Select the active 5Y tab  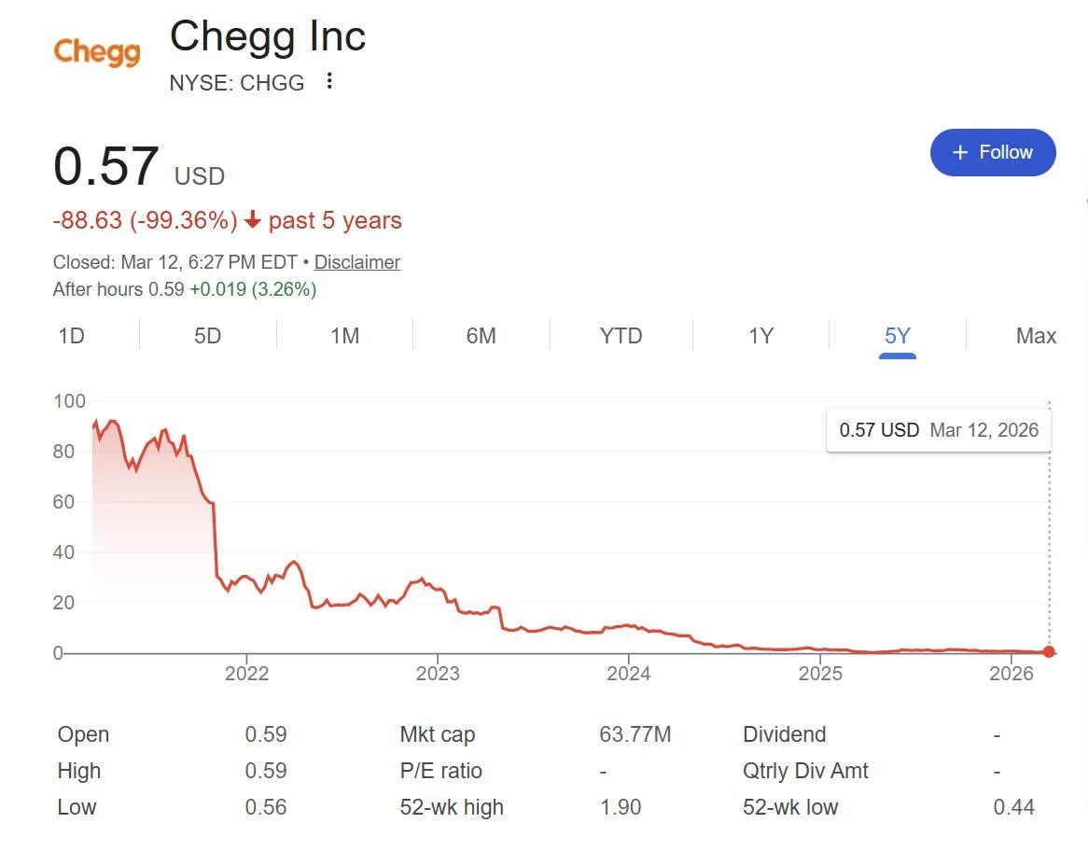897,336
